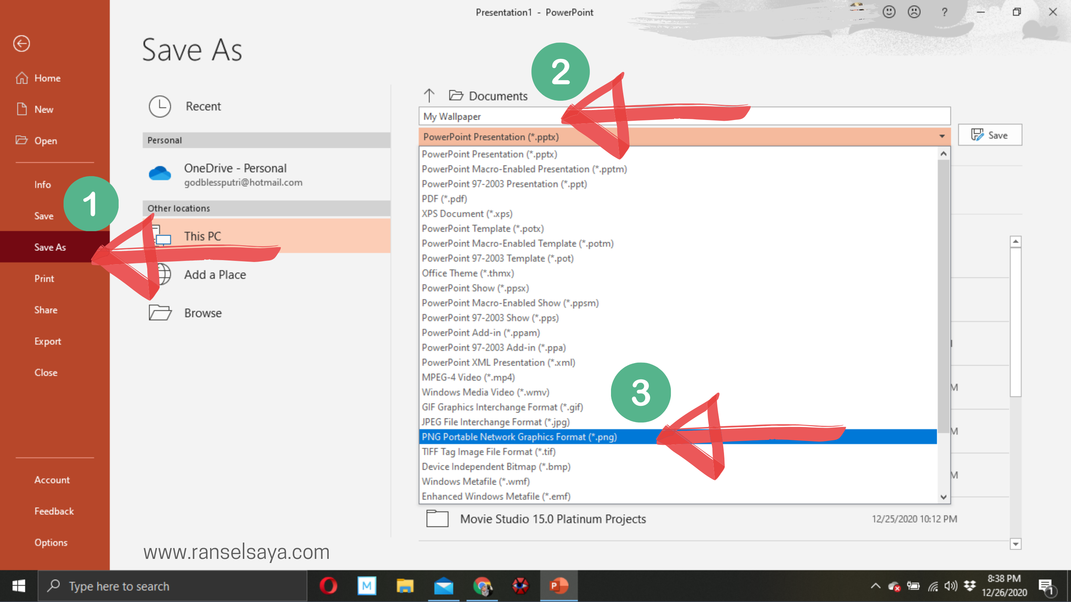Pick PDF (*.pdf) from format list

[444, 198]
